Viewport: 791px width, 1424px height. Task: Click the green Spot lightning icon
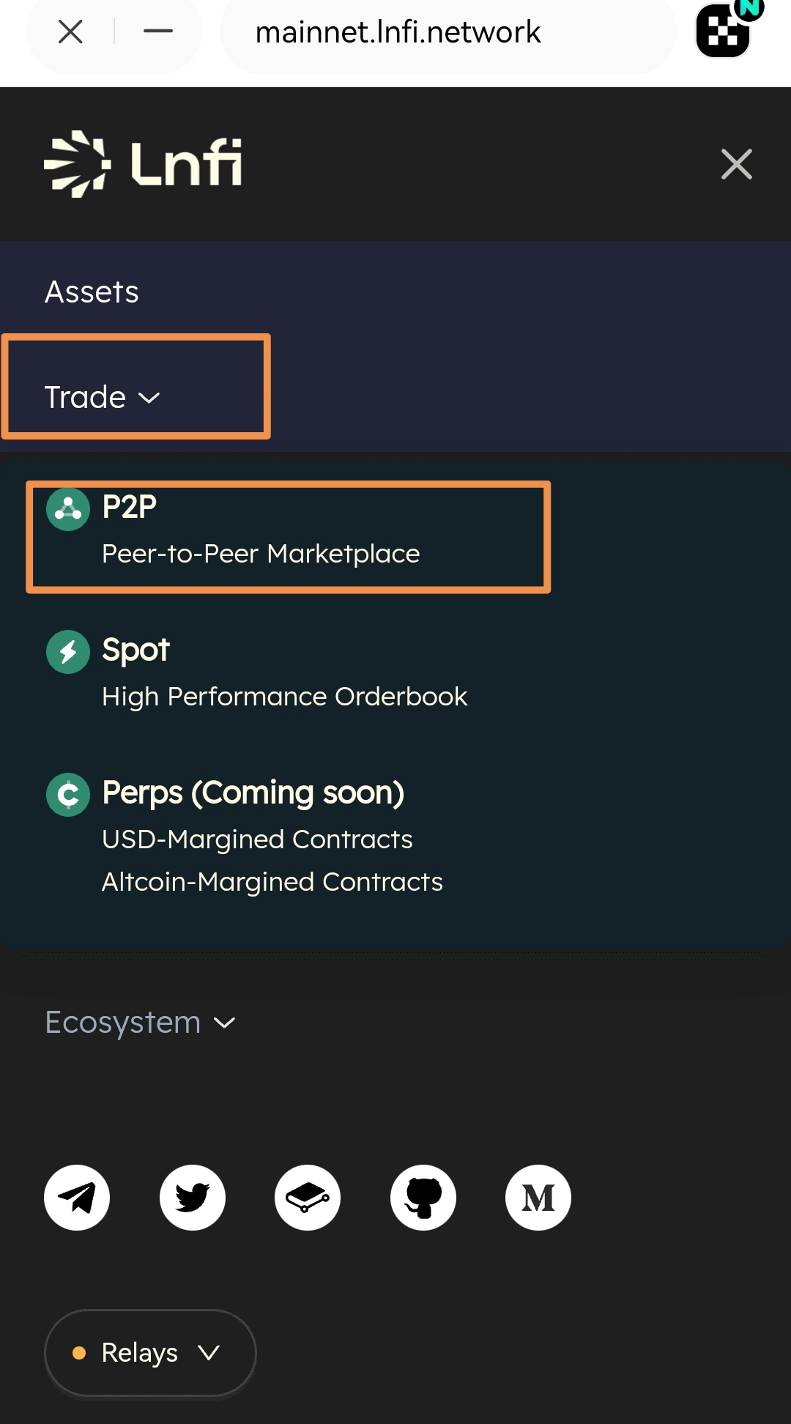pyautogui.click(x=68, y=651)
